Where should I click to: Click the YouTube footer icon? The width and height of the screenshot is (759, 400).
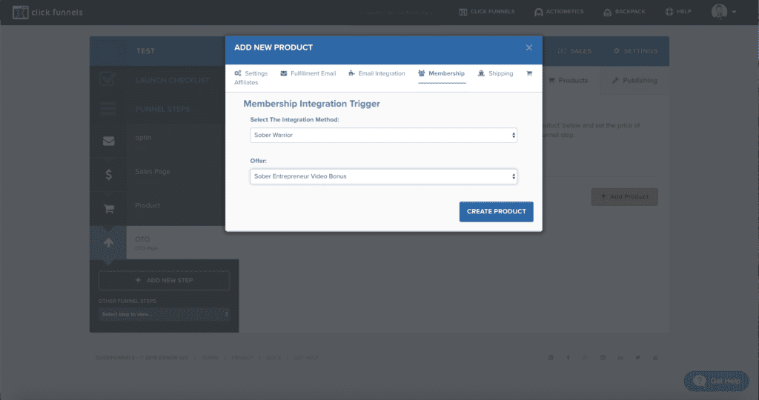(655, 358)
